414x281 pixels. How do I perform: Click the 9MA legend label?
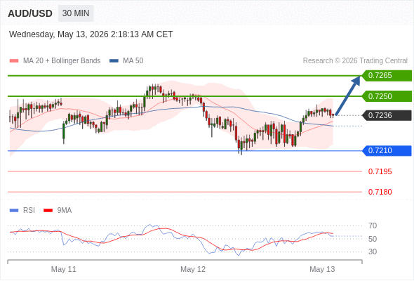[65, 211]
